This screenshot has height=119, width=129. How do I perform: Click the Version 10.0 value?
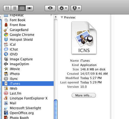pos(83,87)
